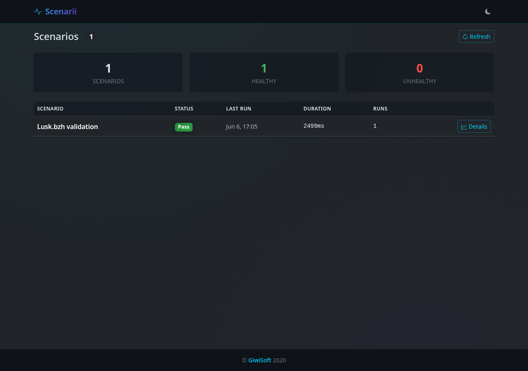This screenshot has width=528, height=371.
Task: Click the Last Run column header
Action: pos(239,109)
